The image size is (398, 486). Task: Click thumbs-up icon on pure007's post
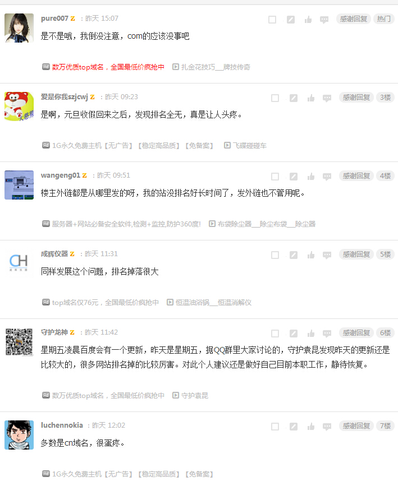(308, 20)
